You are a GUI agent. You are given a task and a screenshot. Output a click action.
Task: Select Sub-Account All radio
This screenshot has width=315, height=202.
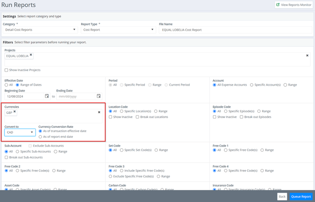coord(6,152)
